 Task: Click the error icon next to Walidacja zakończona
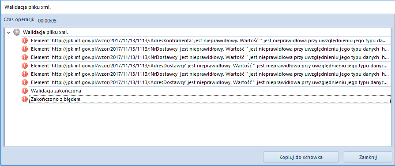[x=25, y=91]
